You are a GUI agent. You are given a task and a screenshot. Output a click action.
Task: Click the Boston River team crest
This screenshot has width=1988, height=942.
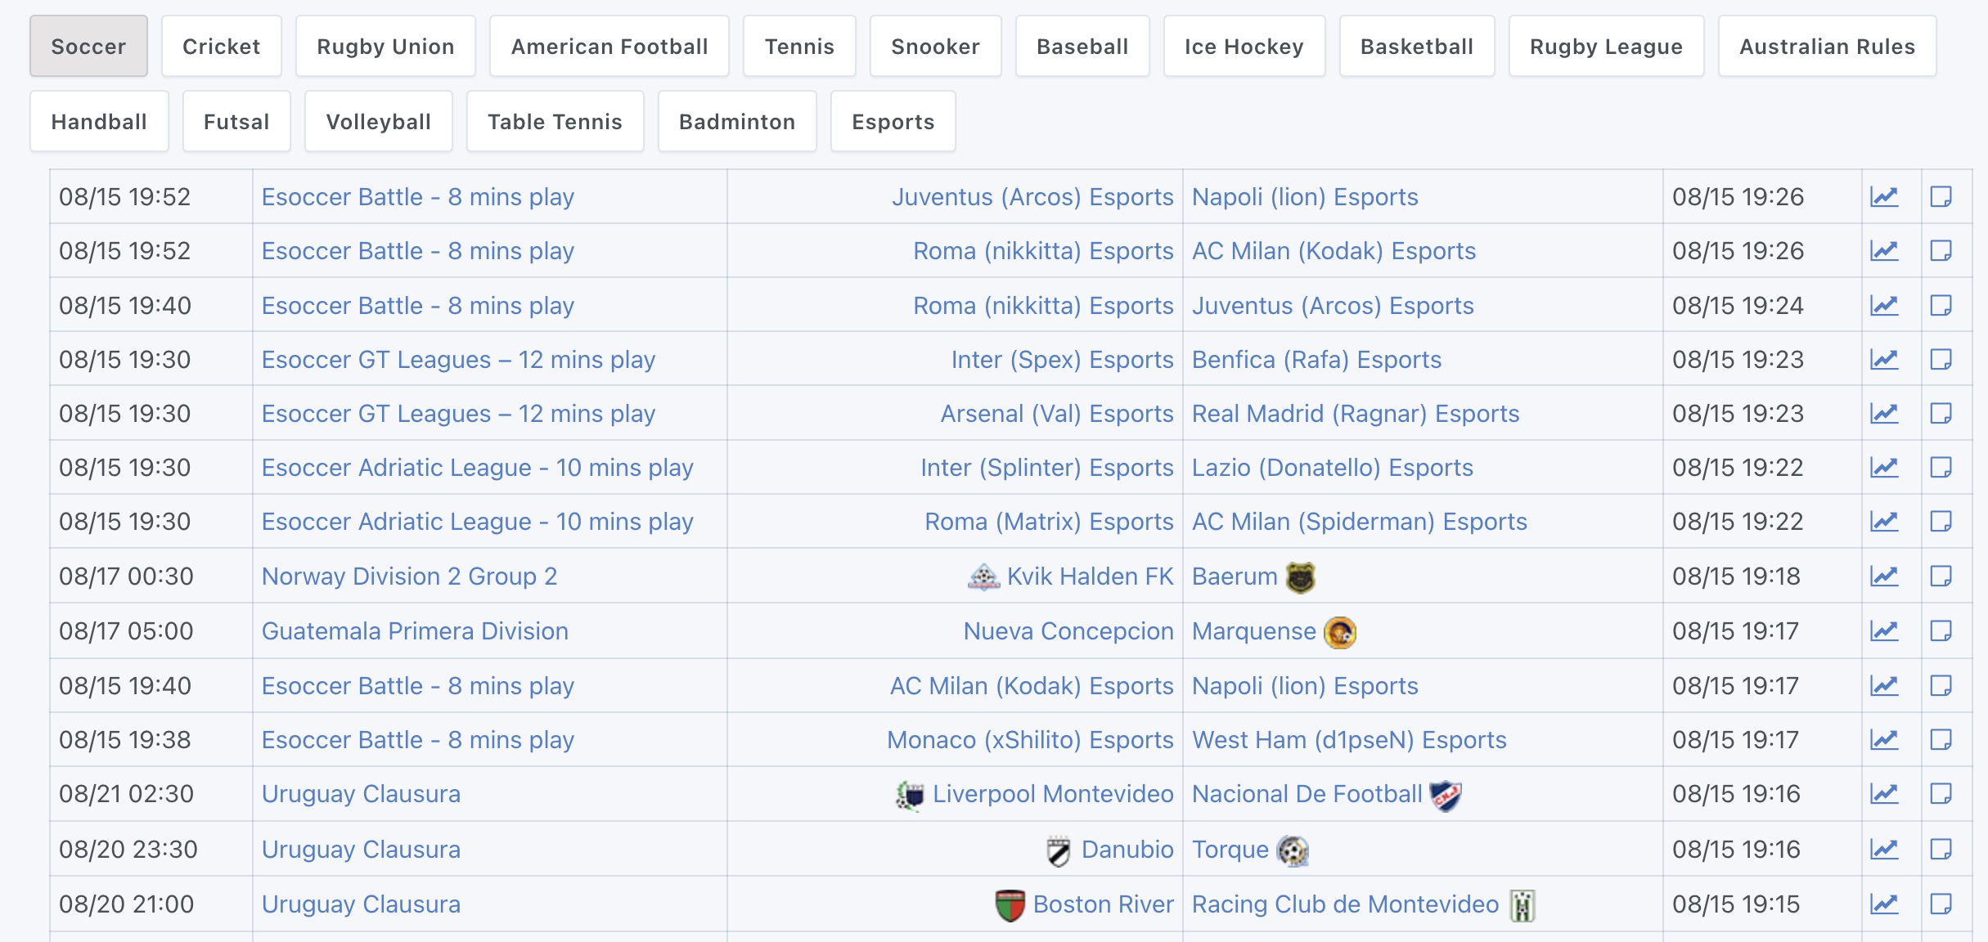(1010, 905)
